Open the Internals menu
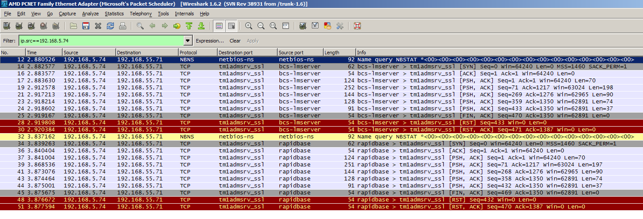This screenshot has width=643, height=219. tap(184, 14)
